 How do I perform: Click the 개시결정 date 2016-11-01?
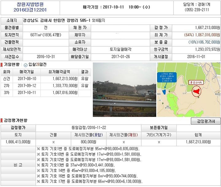pyautogui.click(x=196, y=57)
